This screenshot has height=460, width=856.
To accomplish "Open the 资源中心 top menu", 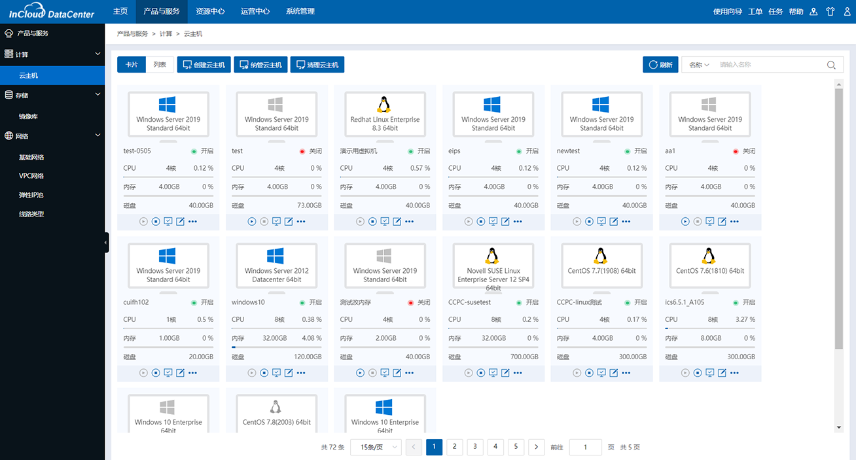I will click(x=210, y=12).
